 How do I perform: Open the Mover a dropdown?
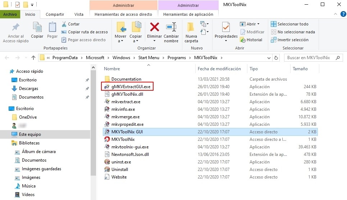click(120, 39)
